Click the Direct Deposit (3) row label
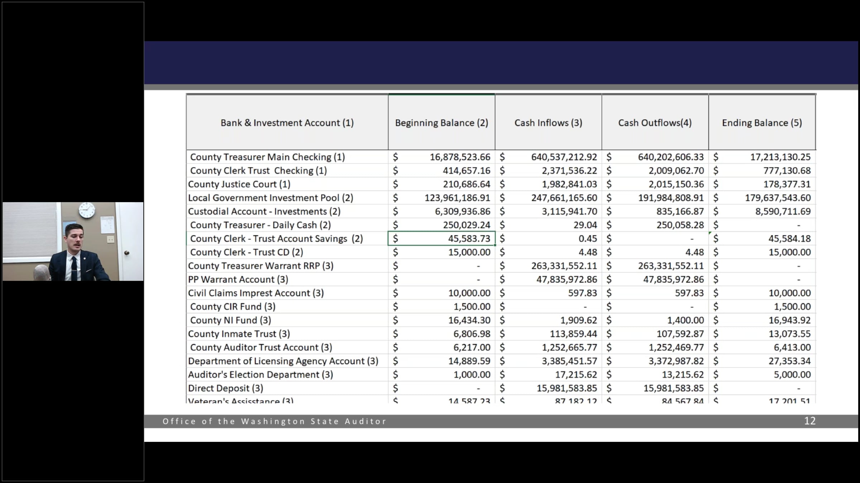Screen dimensions: 860x483 [225, 388]
